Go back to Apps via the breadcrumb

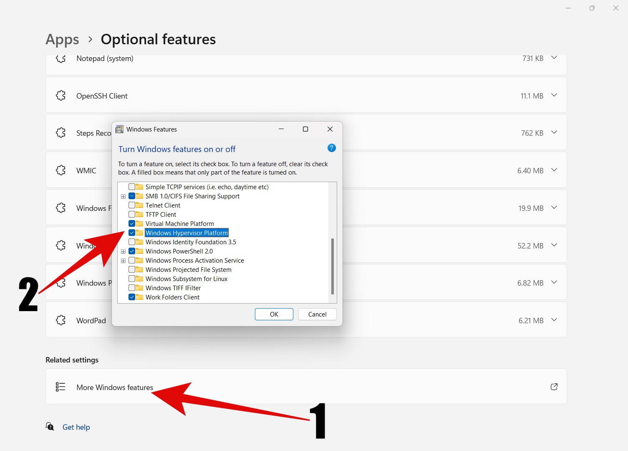pyautogui.click(x=62, y=40)
